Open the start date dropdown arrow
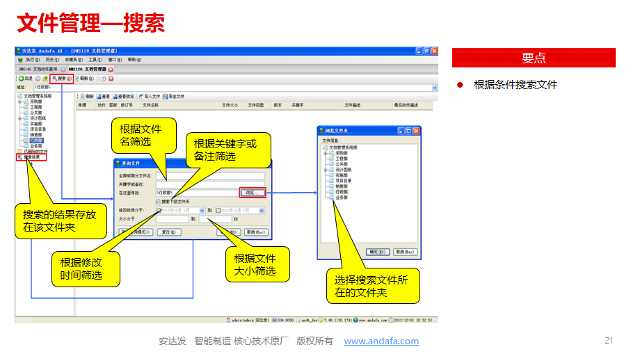This screenshot has height=354, width=631. click(202, 209)
